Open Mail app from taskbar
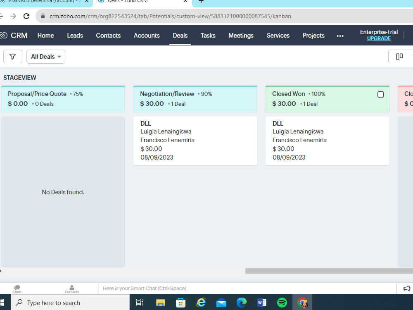This screenshot has width=413, height=310. [x=221, y=303]
